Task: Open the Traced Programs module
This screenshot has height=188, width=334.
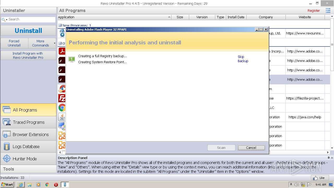Action: pyautogui.click(x=28, y=122)
